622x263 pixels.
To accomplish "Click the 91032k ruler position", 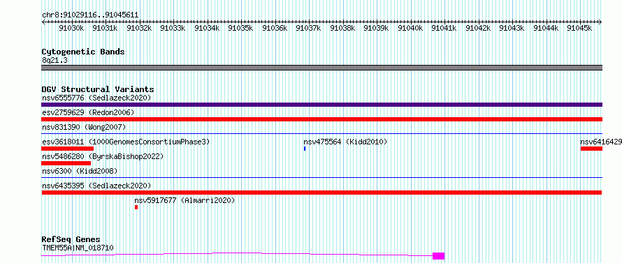I will pyautogui.click(x=139, y=28).
